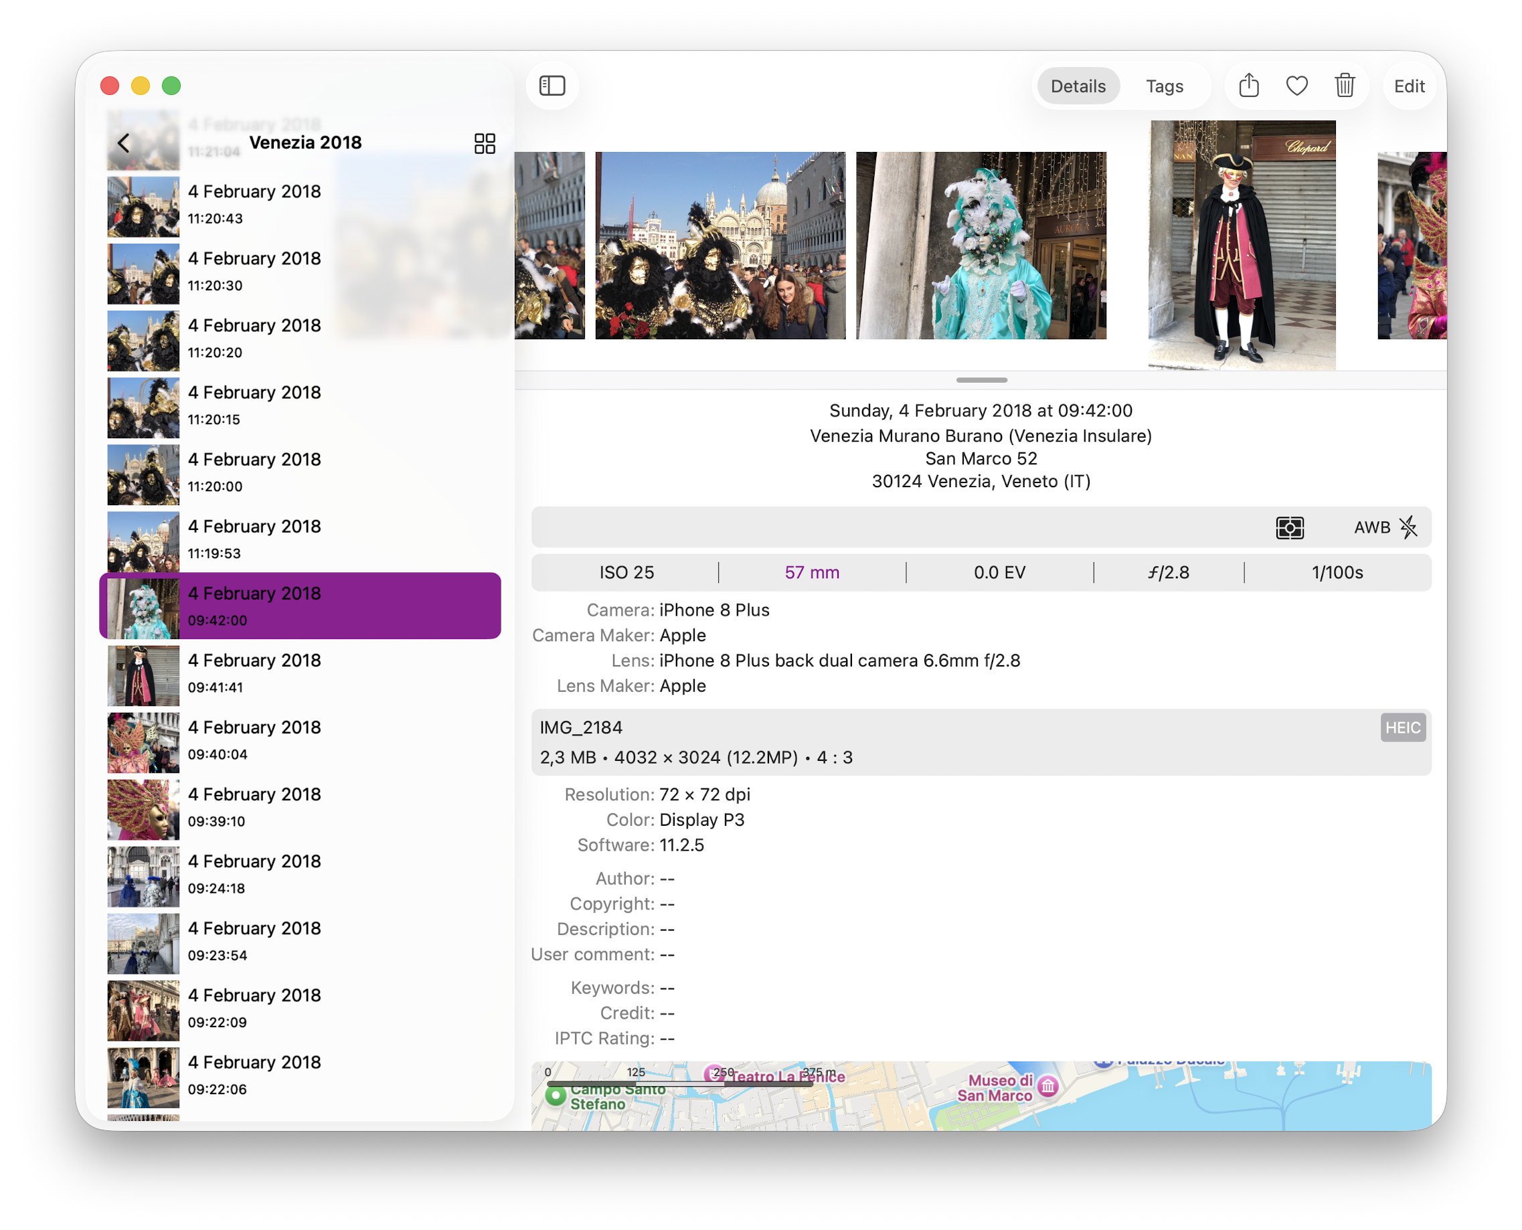Mark photo as favorite with heart icon

pyautogui.click(x=1296, y=86)
